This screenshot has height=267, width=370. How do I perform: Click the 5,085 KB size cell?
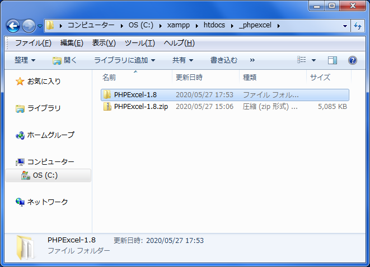point(332,107)
